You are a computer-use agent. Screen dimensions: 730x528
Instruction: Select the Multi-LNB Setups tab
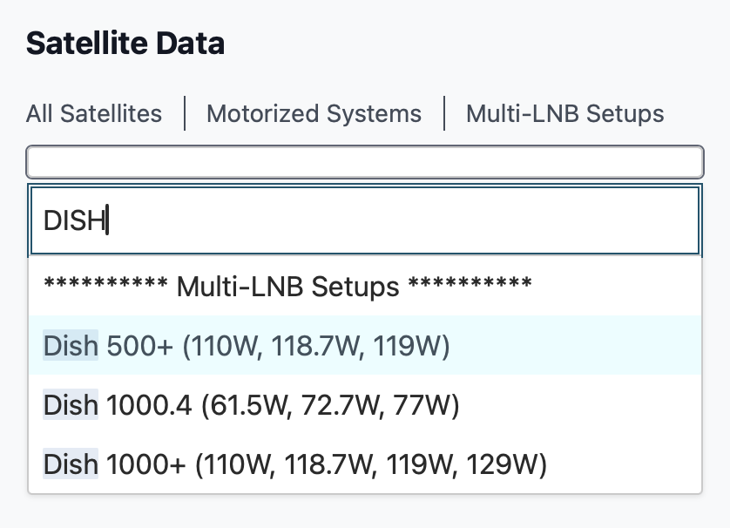[x=564, y=114]
